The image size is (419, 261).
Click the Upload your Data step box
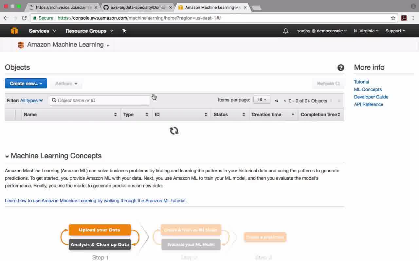[100, 230]
